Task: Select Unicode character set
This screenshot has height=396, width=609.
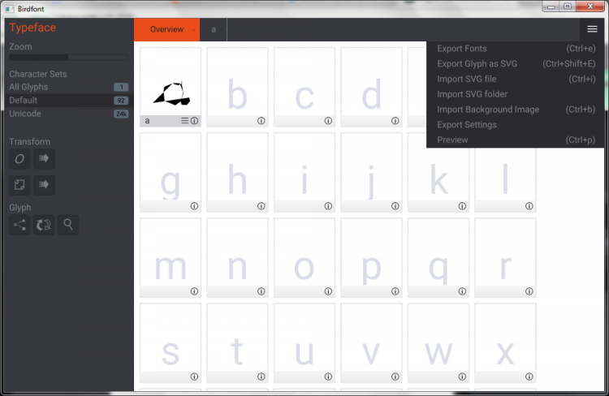Action: coord(69,114)
